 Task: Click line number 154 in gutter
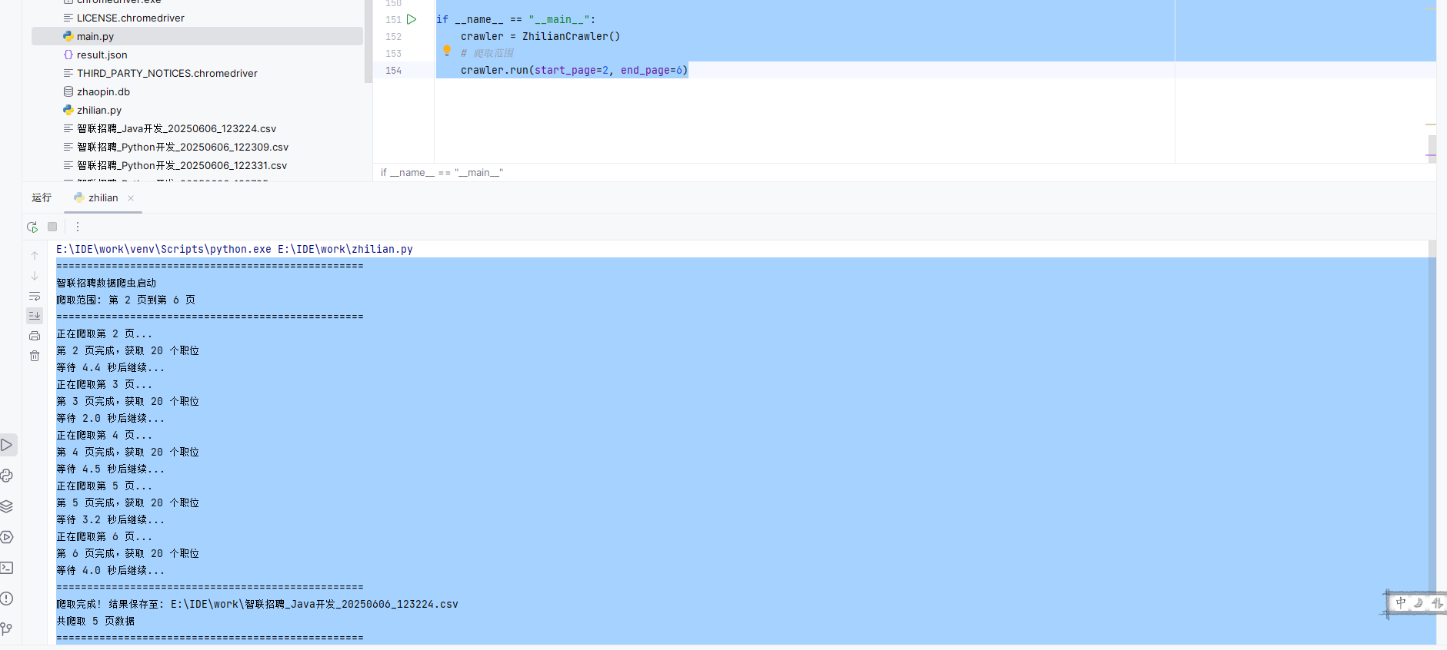coord(393,71)
